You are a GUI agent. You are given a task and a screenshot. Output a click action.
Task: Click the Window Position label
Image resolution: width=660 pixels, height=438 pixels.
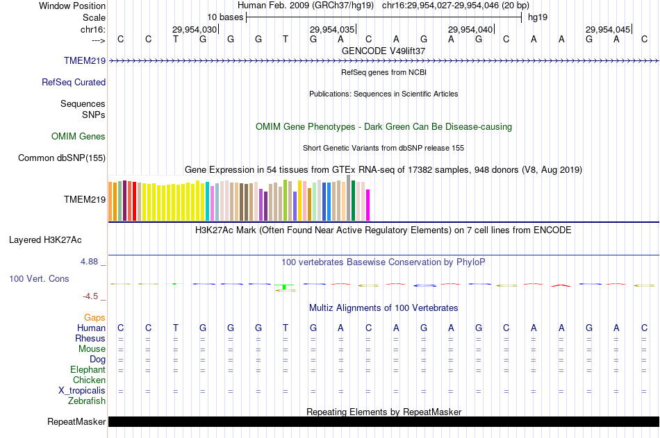[72, 6]
